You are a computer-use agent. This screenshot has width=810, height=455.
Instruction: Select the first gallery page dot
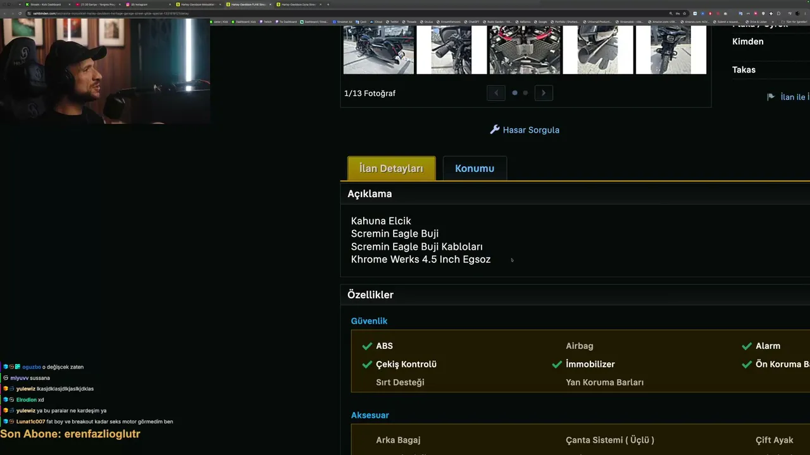click(x=514, y=93)
